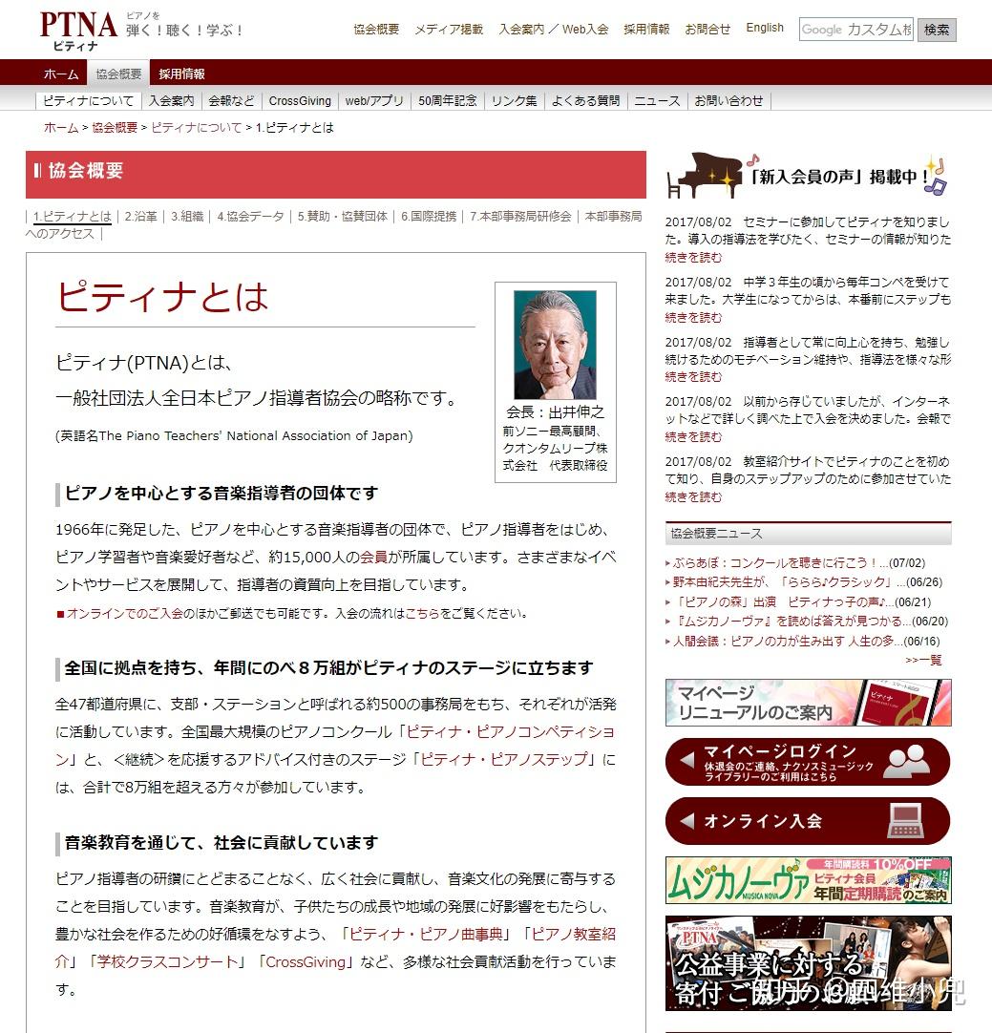992x1033 pixels.
Task: Open section 2.沿革
Action: [141, 216]
